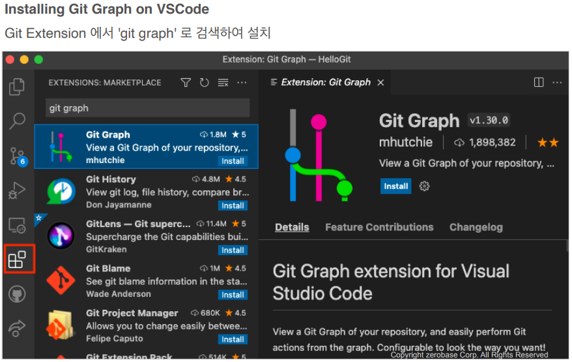The width and height of the screenshot is (572, 362).
Task: Open editor more actions ellipsis
Action: [557, 83]
